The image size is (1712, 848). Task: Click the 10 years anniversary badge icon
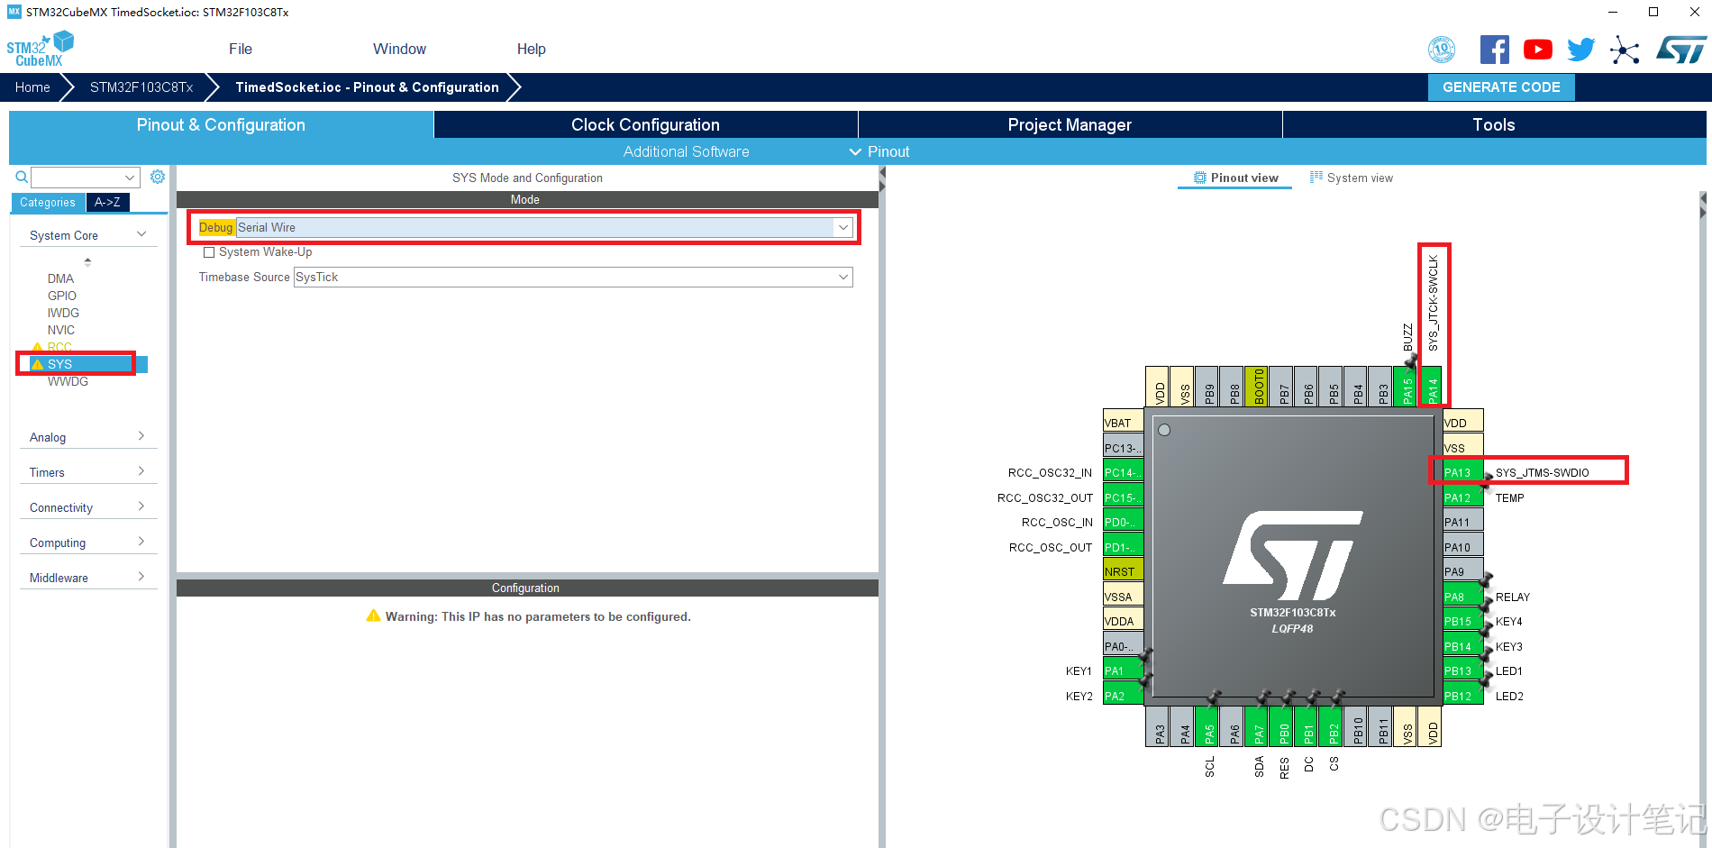point(1442,50)
